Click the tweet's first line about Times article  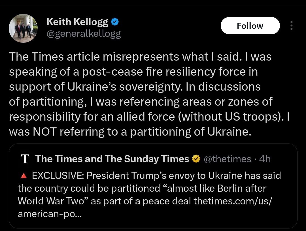[140, 57]
